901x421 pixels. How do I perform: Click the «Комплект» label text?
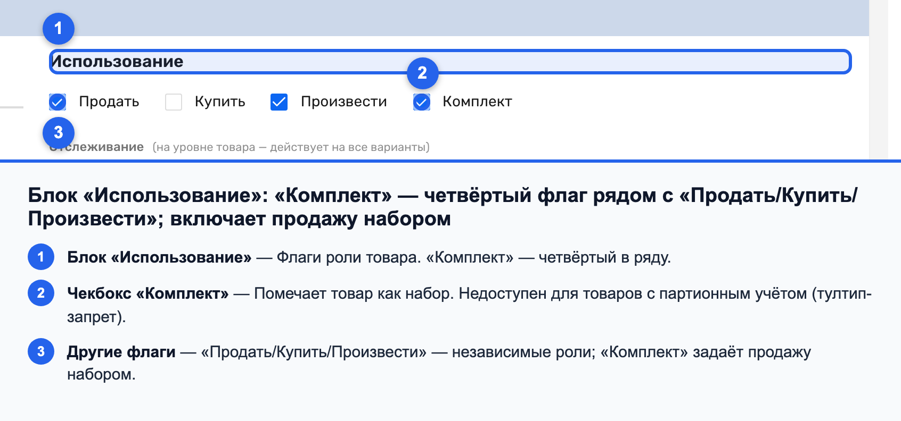tap(477, 102)
